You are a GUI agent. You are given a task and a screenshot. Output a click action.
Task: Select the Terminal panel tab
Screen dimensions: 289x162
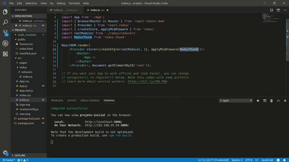click(x=109, y=100)
